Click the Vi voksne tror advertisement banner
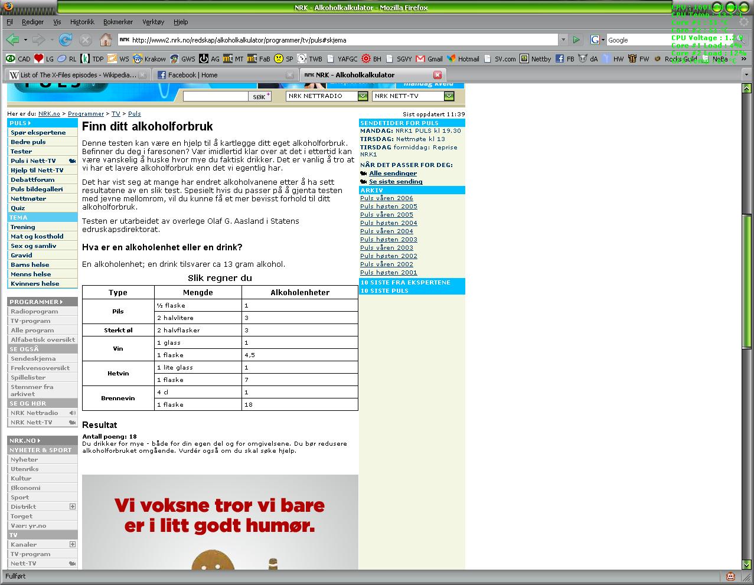The width and height of the screenshot is (754, 585). [220, 522]
